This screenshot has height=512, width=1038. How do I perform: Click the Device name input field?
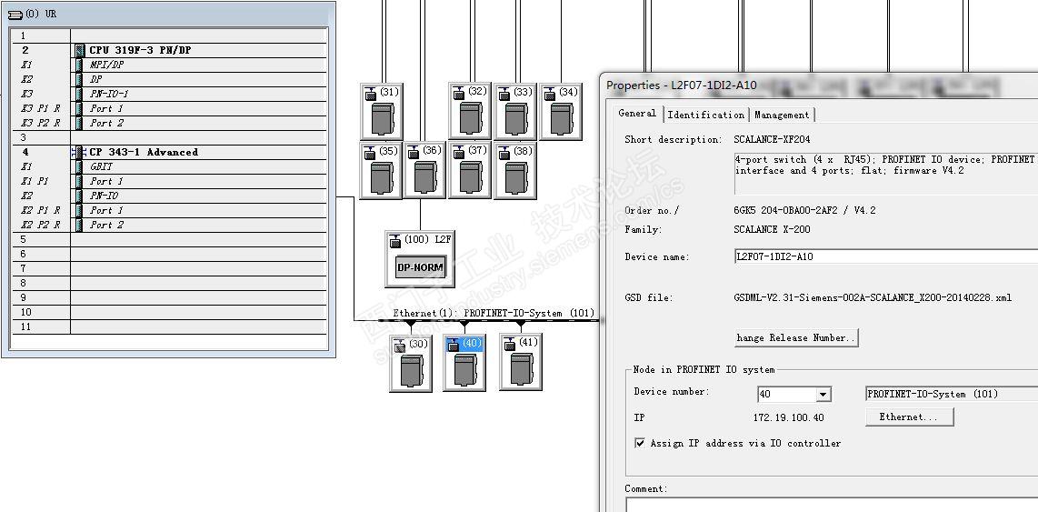pyautogui.click(x=882, y=256)
